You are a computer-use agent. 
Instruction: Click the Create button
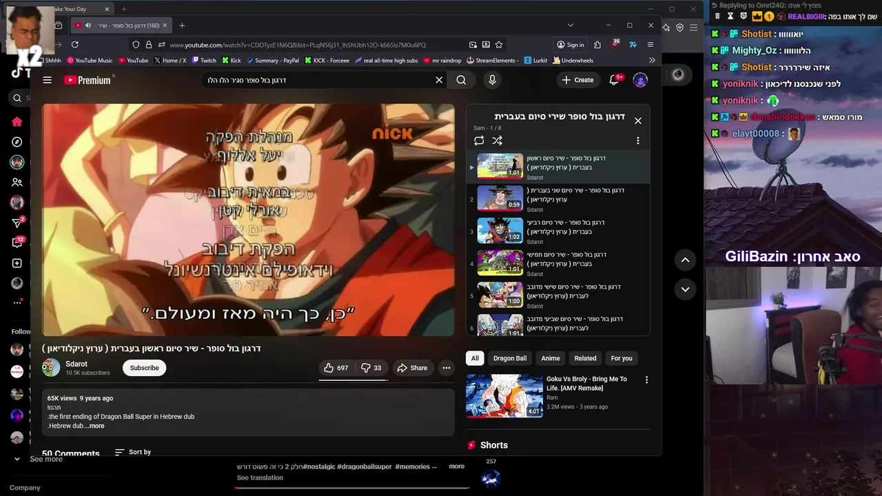[x=577, y=80]
